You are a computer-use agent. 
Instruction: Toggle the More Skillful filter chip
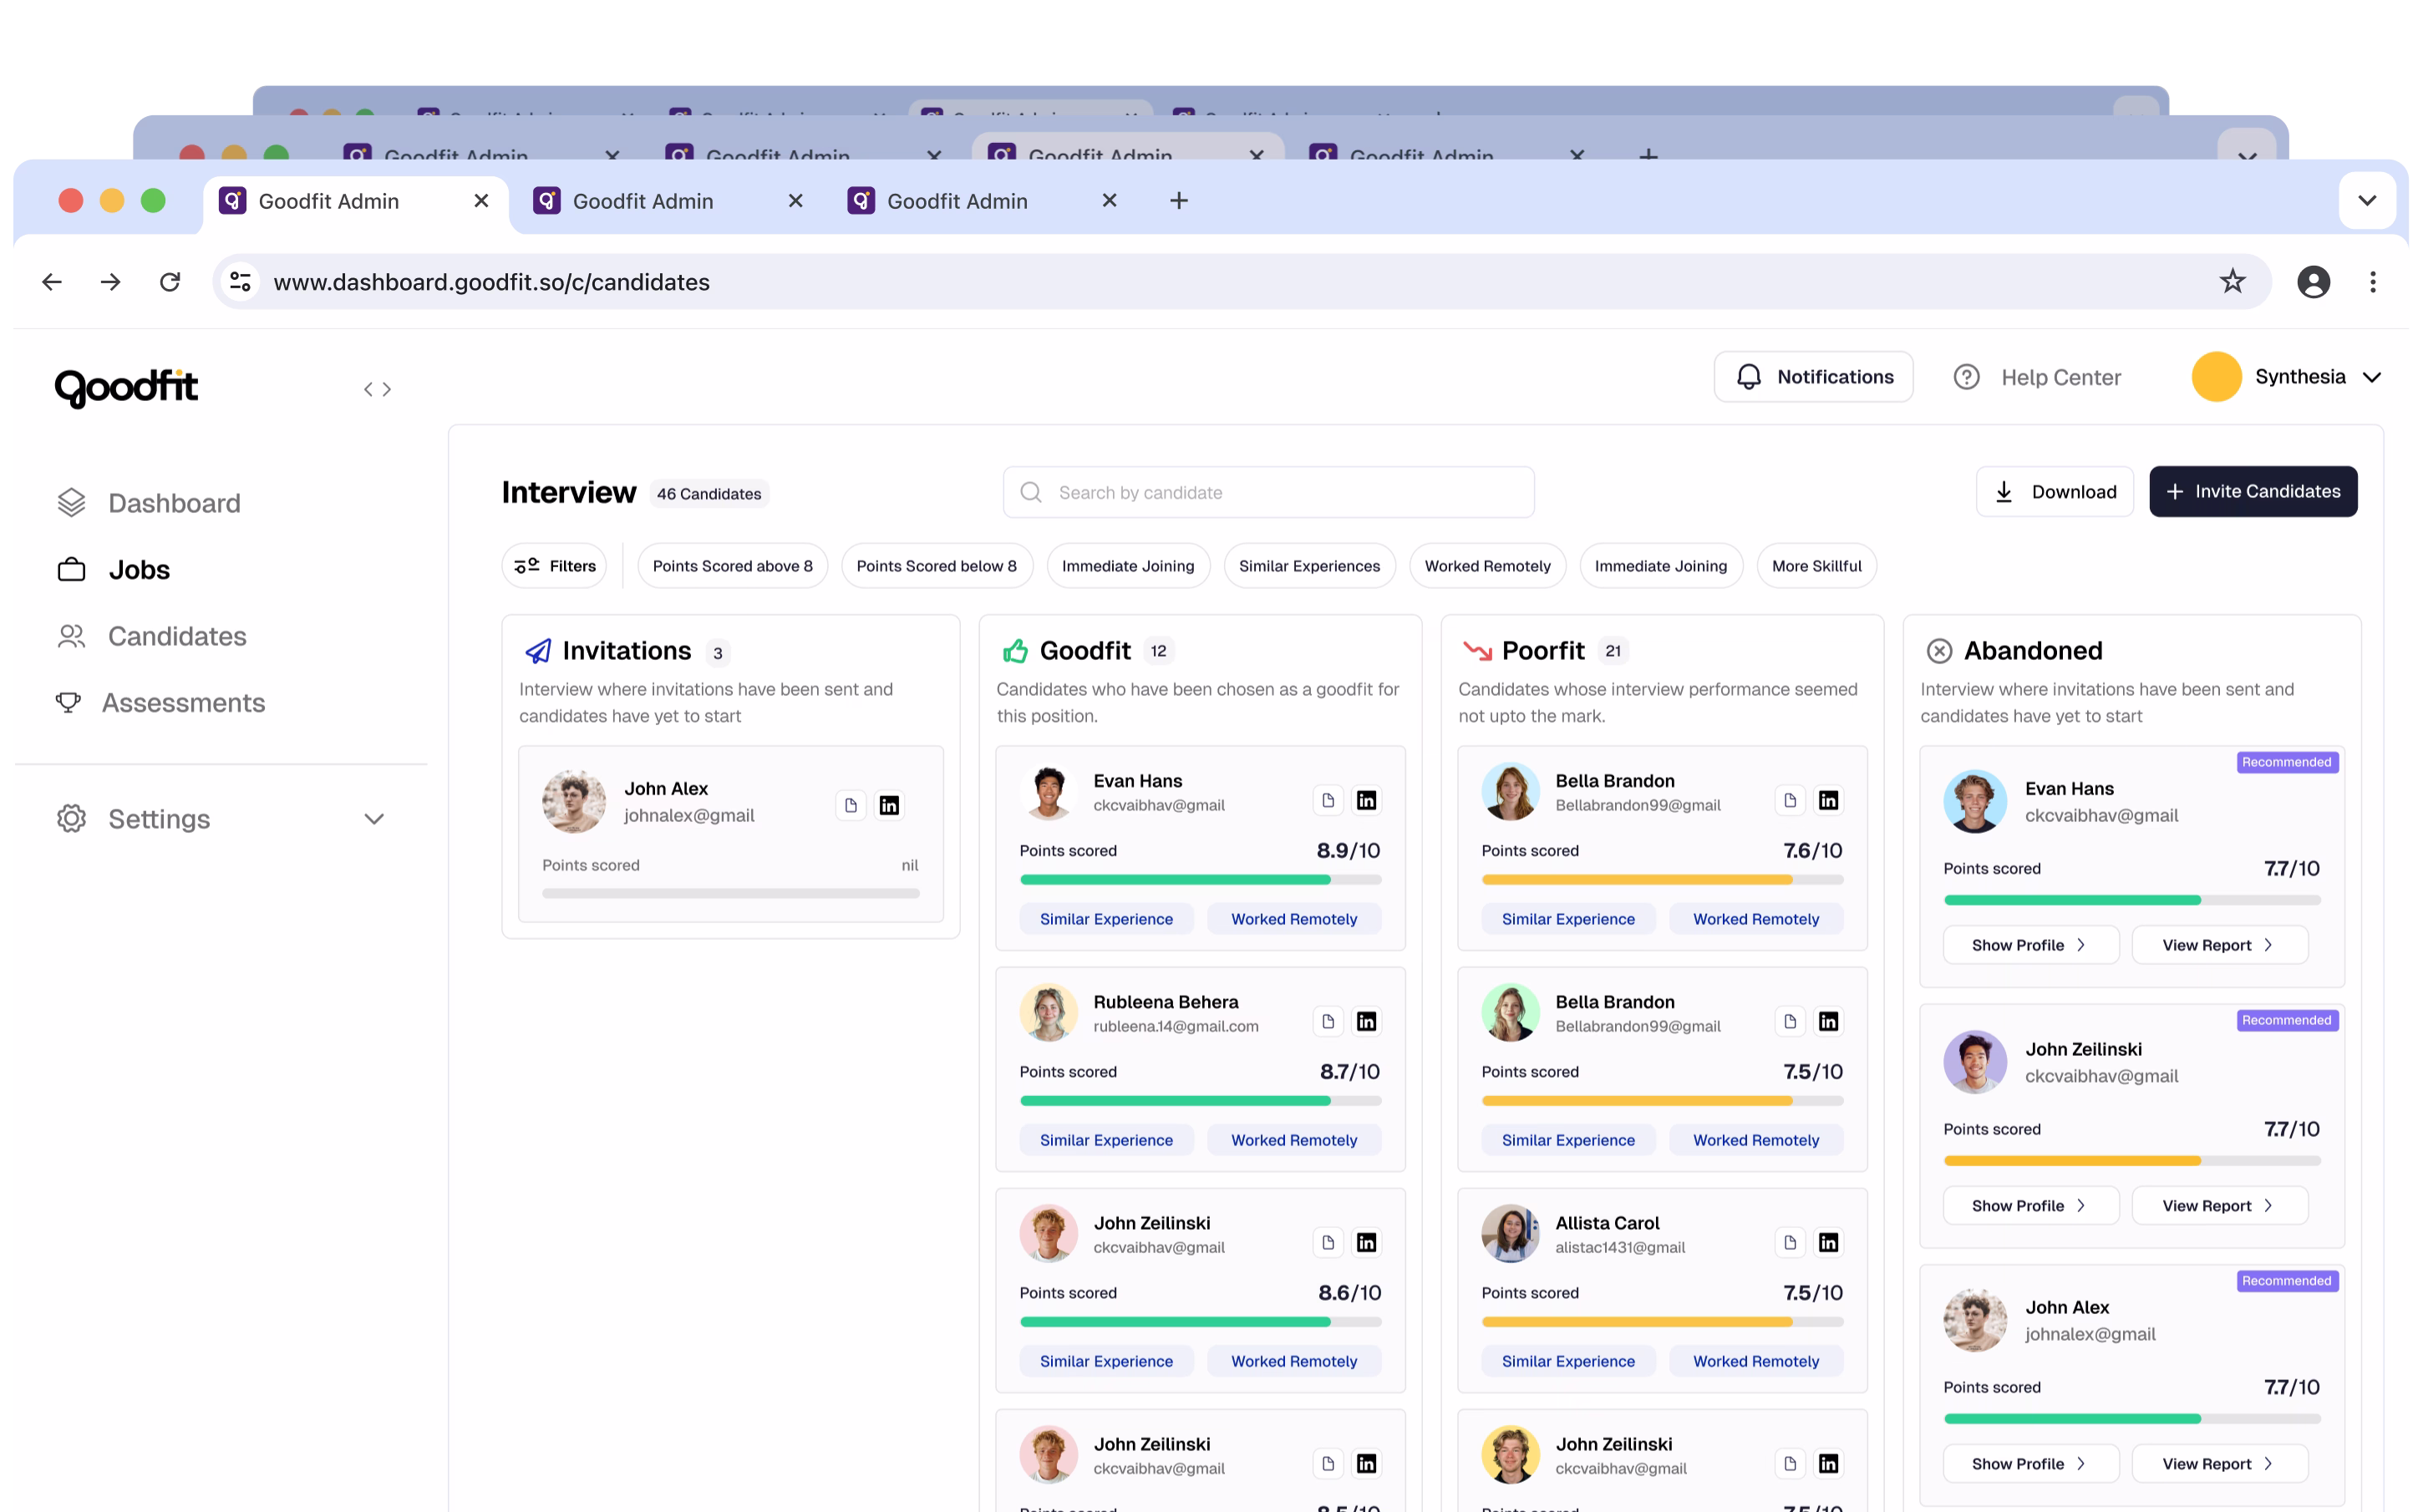(x=1816, y=566)
